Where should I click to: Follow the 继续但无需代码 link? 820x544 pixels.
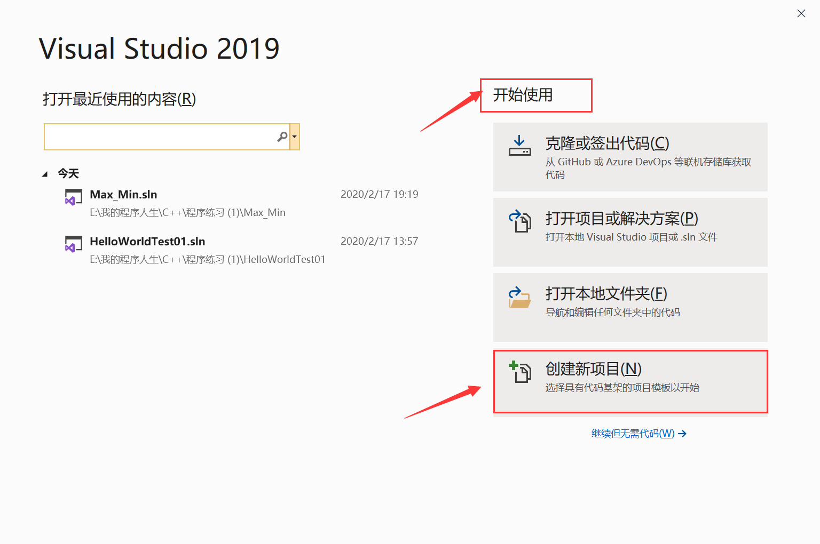point(633,434)
